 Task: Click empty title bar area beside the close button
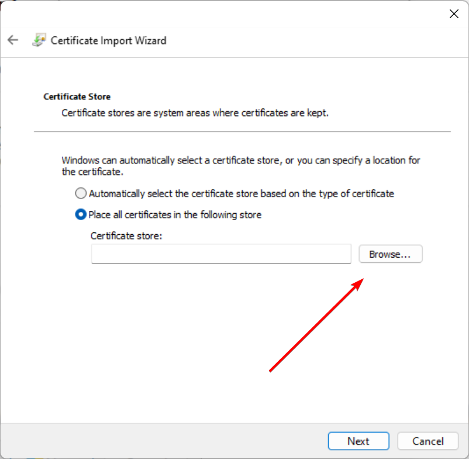tap(239, 14)
